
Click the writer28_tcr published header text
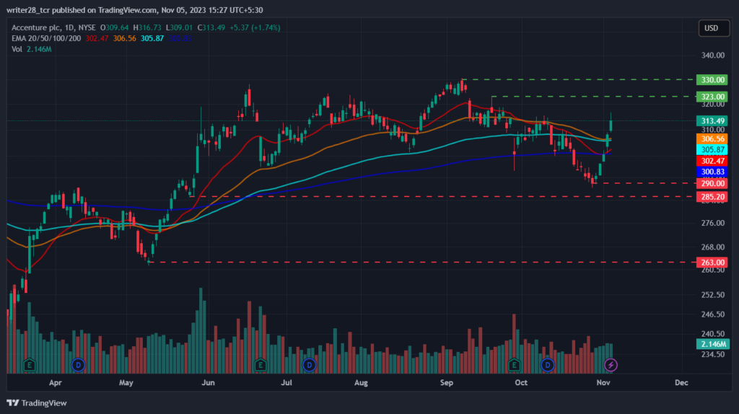pos(134,10)
